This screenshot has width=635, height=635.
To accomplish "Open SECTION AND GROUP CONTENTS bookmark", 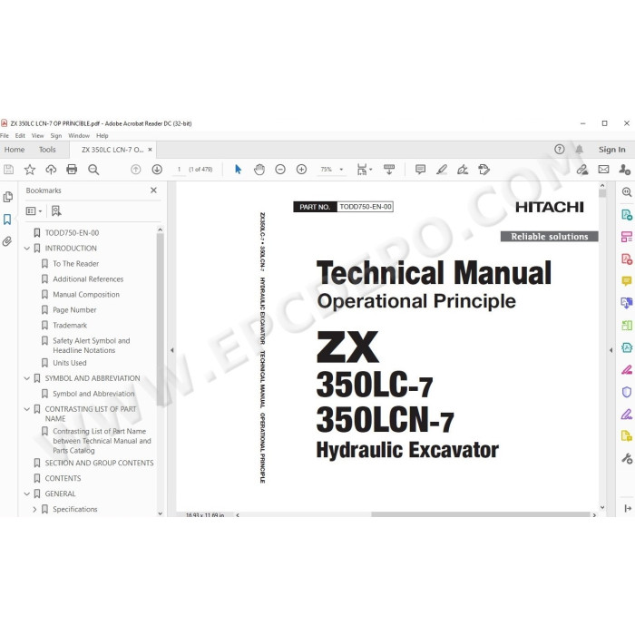I will point(99,463).
